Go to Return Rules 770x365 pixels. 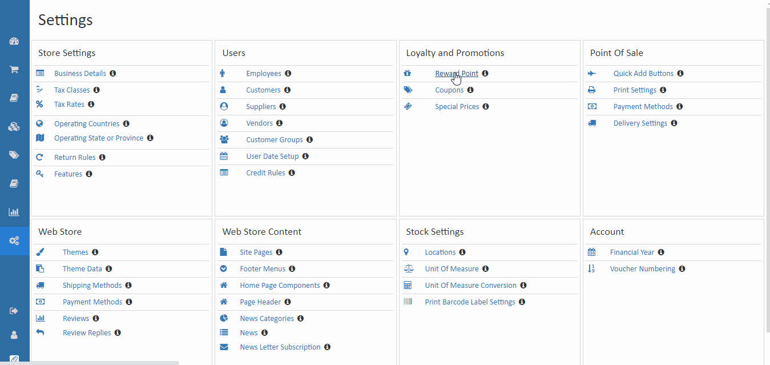click(x=75, y=158)
